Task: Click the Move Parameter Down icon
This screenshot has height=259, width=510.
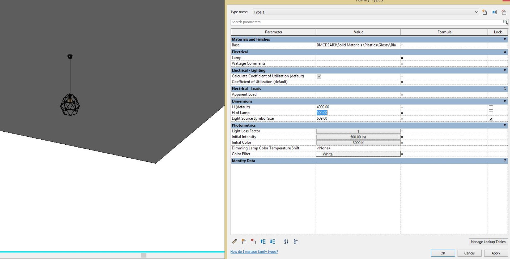Action: (273, 241)
